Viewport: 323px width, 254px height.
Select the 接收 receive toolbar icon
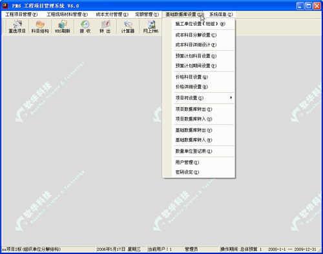point(85,26)
